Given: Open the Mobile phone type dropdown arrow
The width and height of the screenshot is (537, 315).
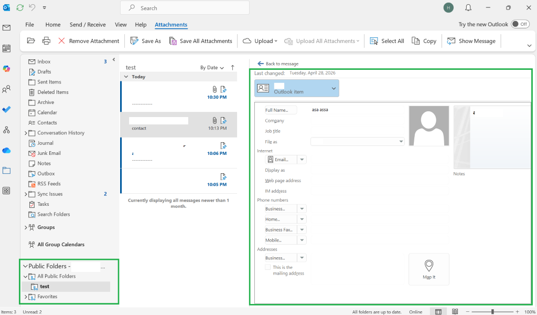Looking at the screenshot, I should pos(302,240).
